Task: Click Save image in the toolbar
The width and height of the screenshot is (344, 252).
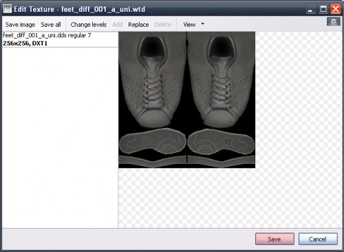Action: pyautogui.click(x=20, y=25)
